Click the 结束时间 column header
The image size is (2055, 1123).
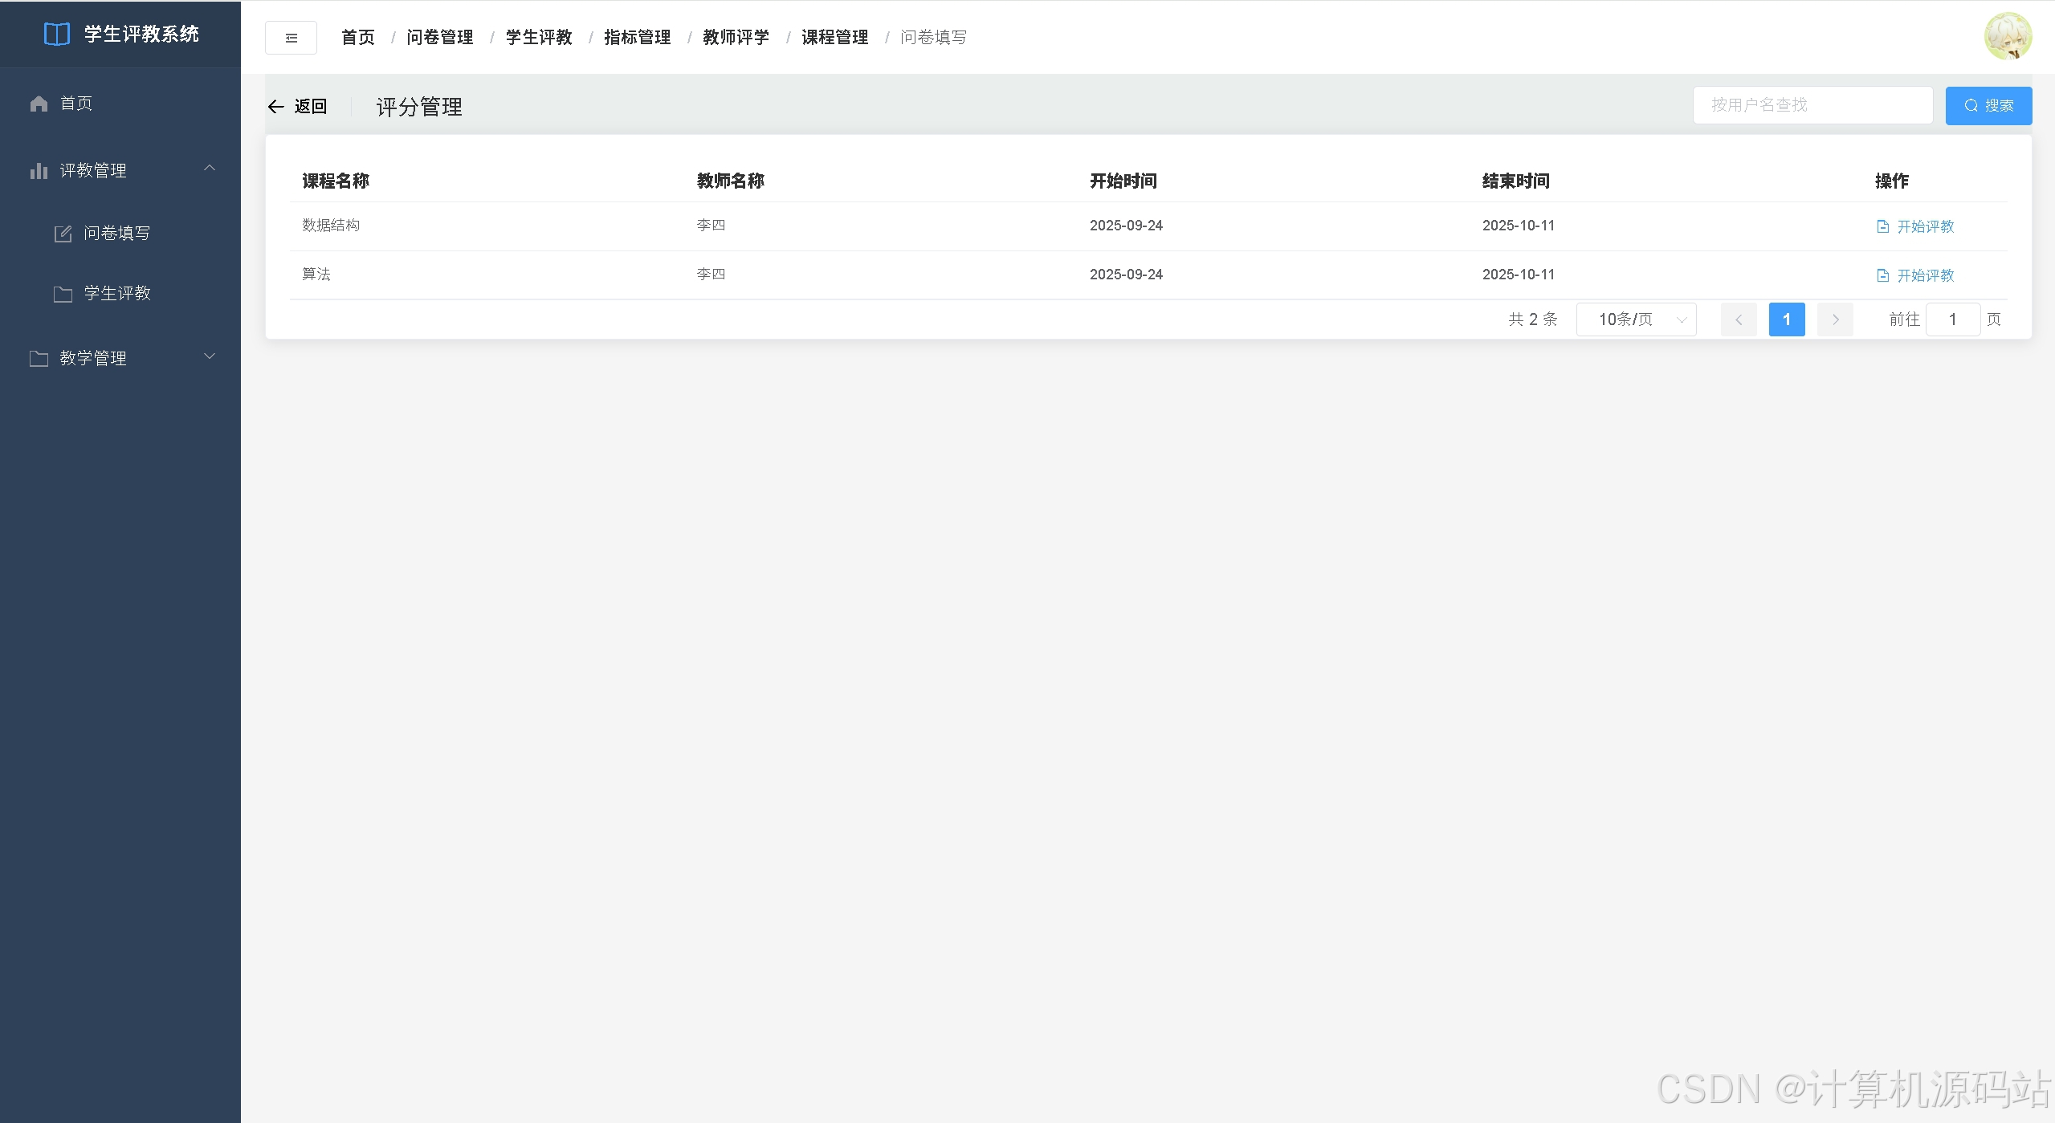pyautogui.click(x=1516, y=181)
